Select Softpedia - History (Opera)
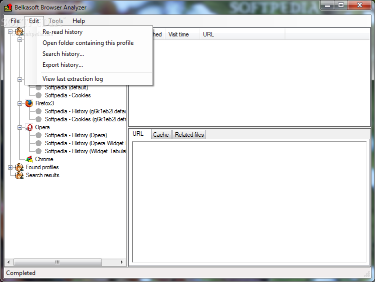Screen dimensions: 375x282 (76, 135)
